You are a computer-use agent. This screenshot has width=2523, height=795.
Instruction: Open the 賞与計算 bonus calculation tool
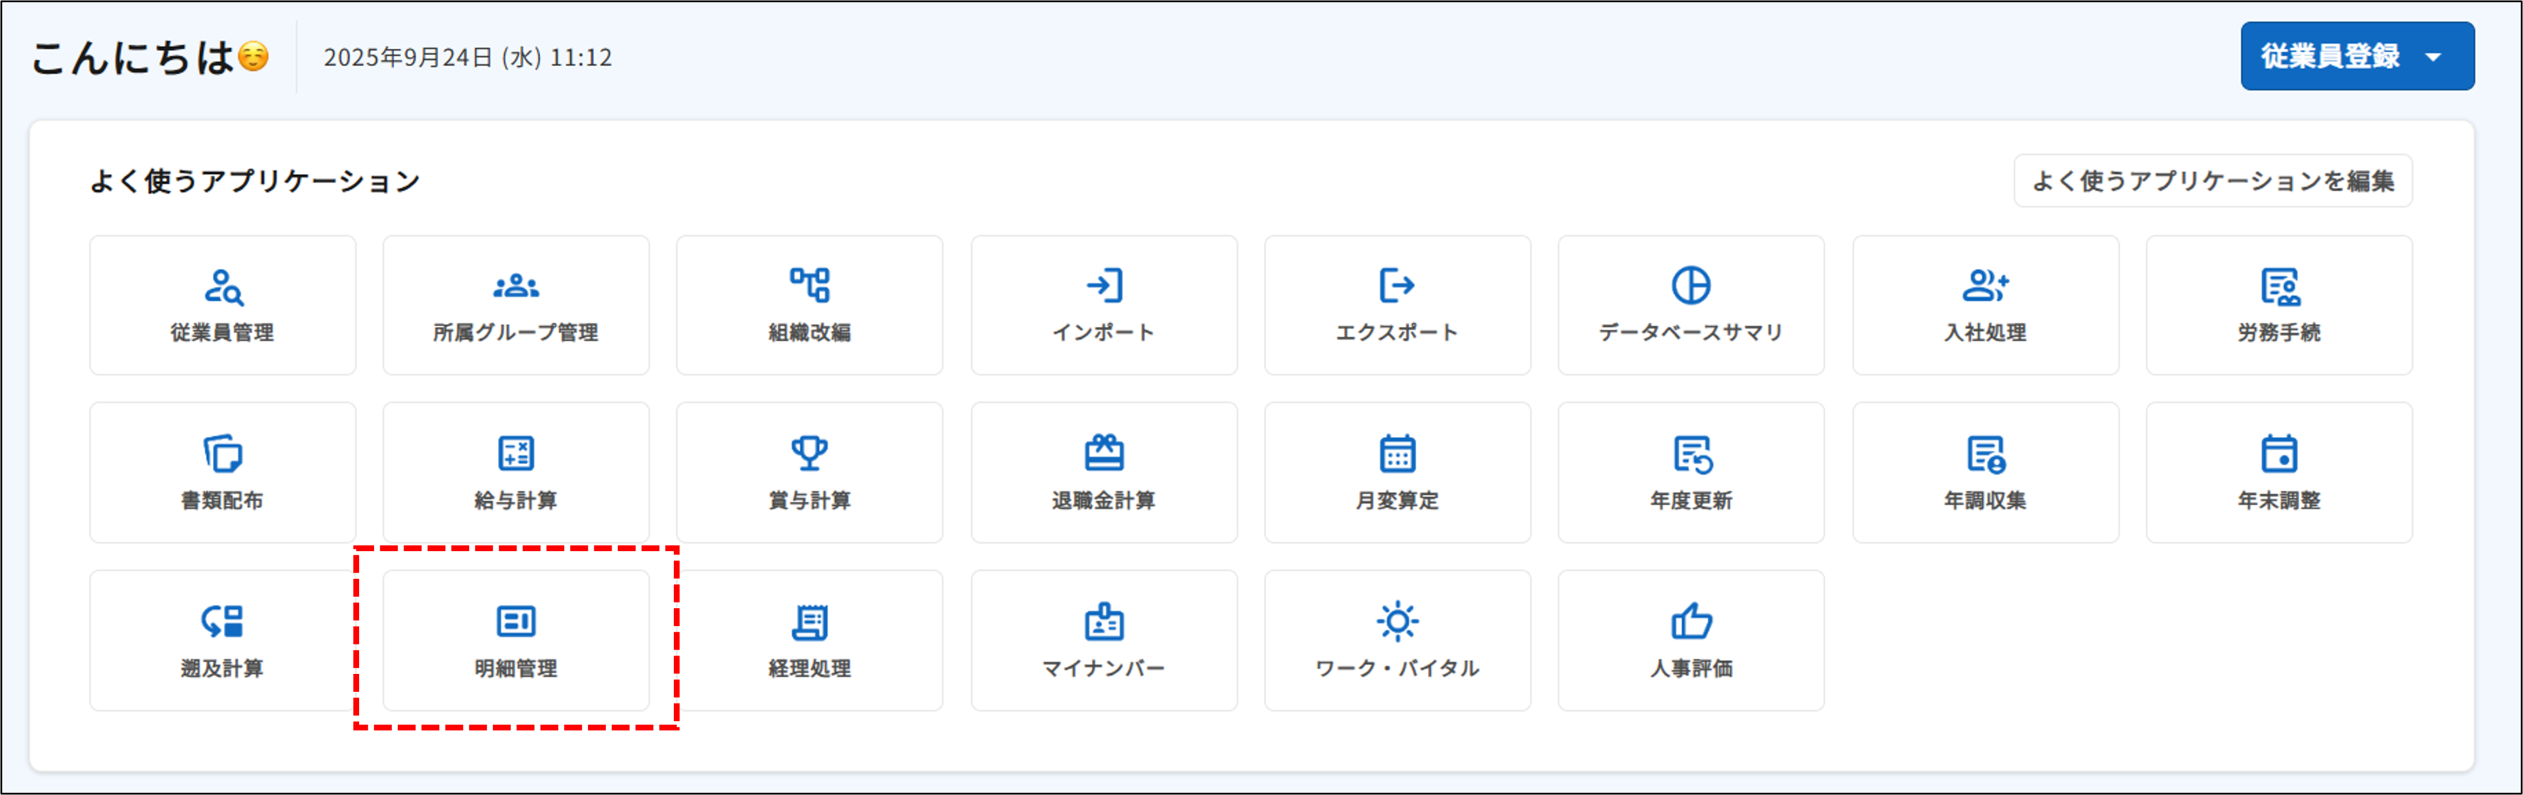[809, 472]
